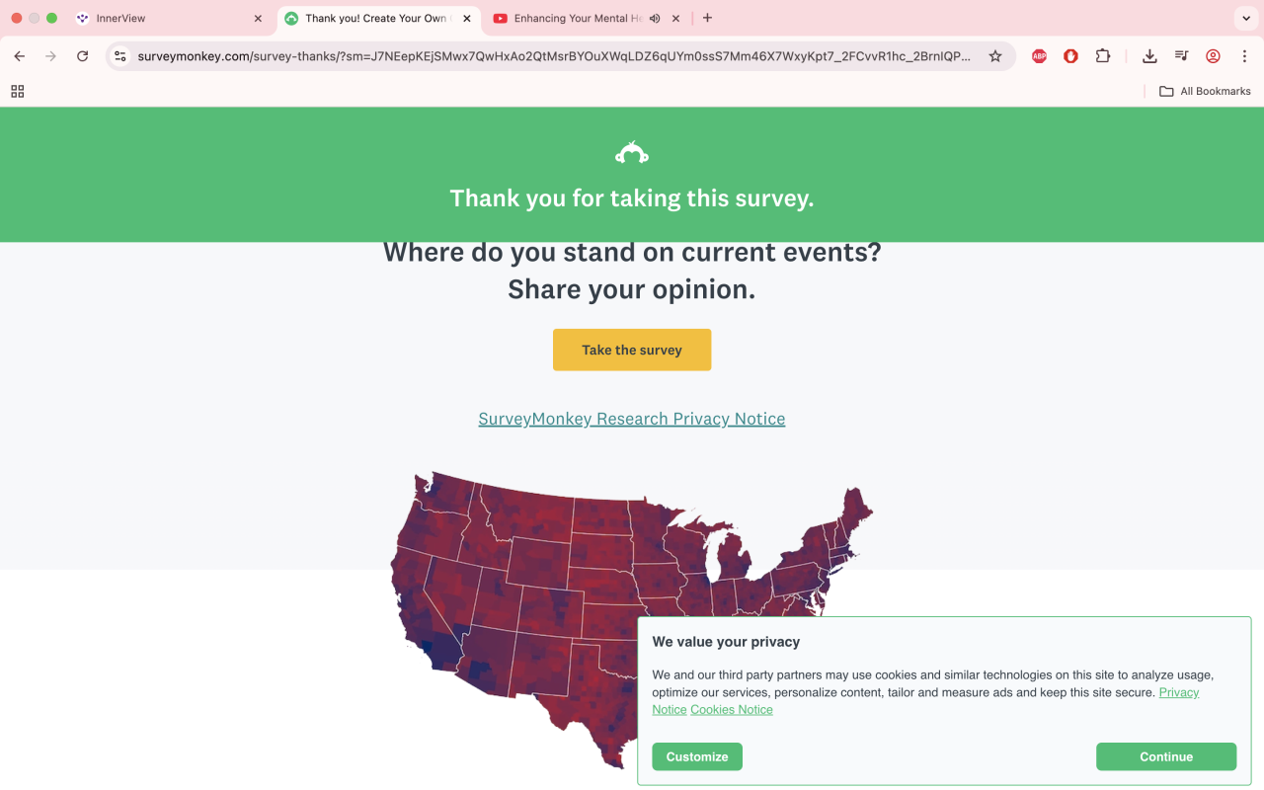Open the media controls toolbar icon
Image resolution: width=1264 pixels, height=790 pixels.
pos(1181,56)
